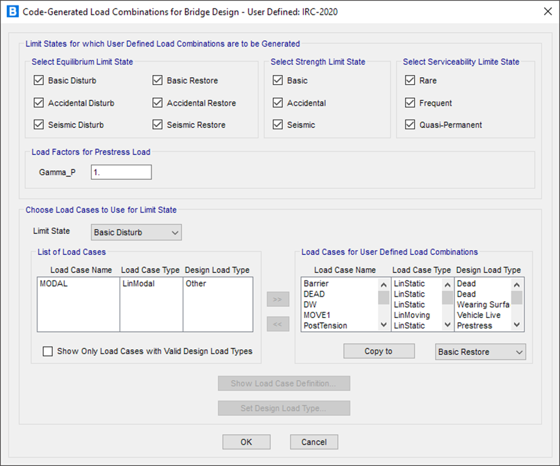Select Wearing Surface design load type entry

click(x=483, y=304)
